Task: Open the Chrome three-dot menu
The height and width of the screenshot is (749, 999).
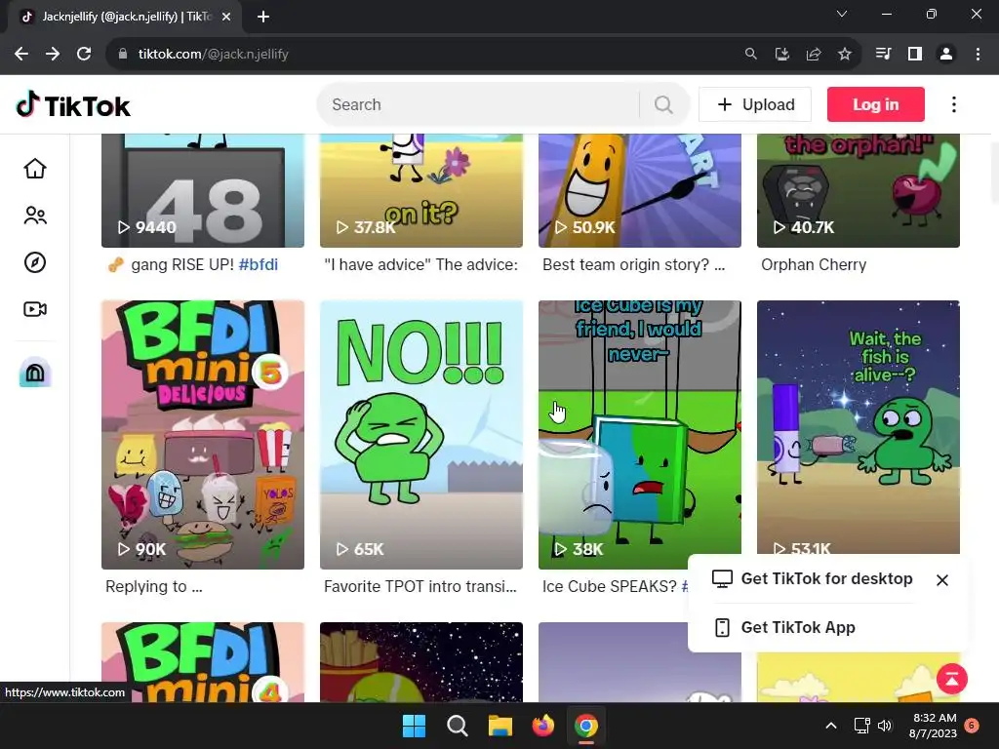Action: tap(978, 55)
